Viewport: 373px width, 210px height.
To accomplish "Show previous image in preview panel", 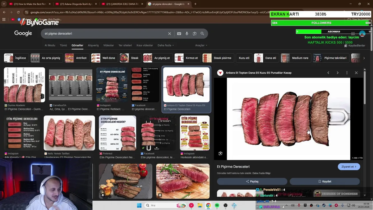I will coord(328,73).
